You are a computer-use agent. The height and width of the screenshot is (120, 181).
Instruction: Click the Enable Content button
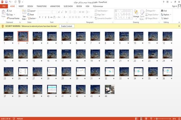coord(67,26)
